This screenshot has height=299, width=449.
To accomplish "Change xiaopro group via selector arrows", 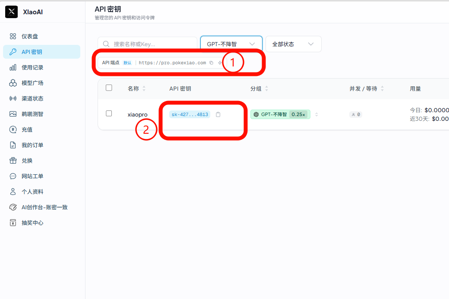I will pos(316,114).
